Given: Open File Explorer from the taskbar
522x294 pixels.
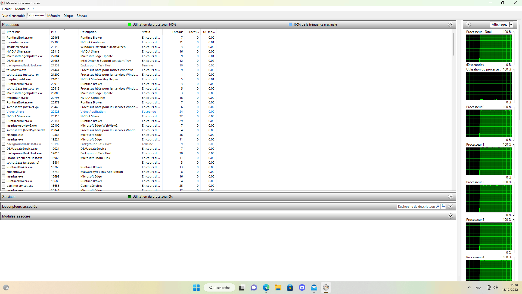Looking at the screenshot, I should [278, 287].
